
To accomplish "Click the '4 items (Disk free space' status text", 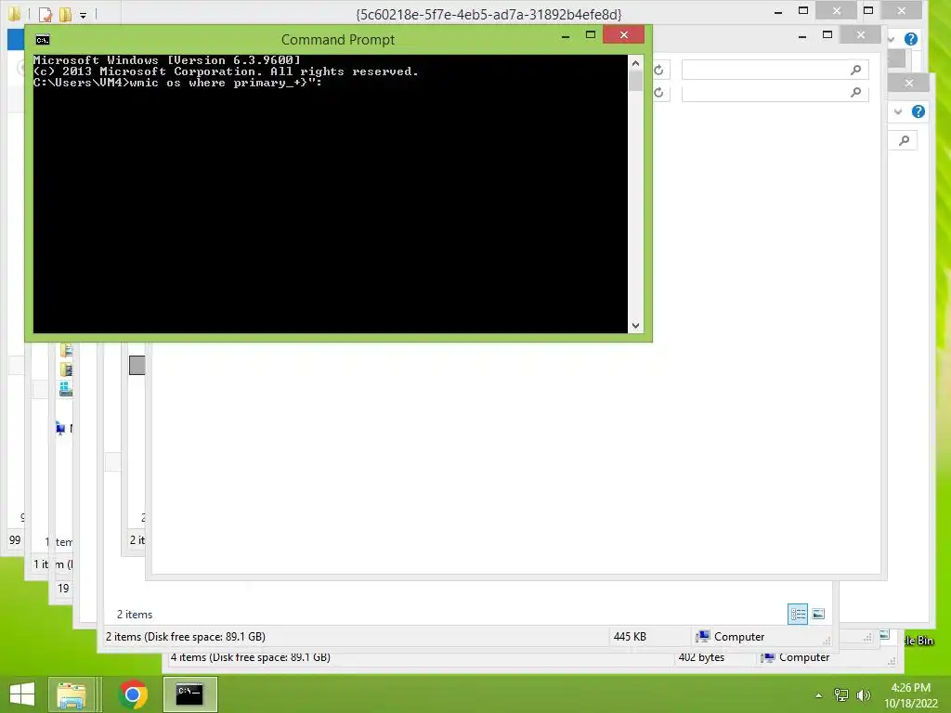I will 251,657.
